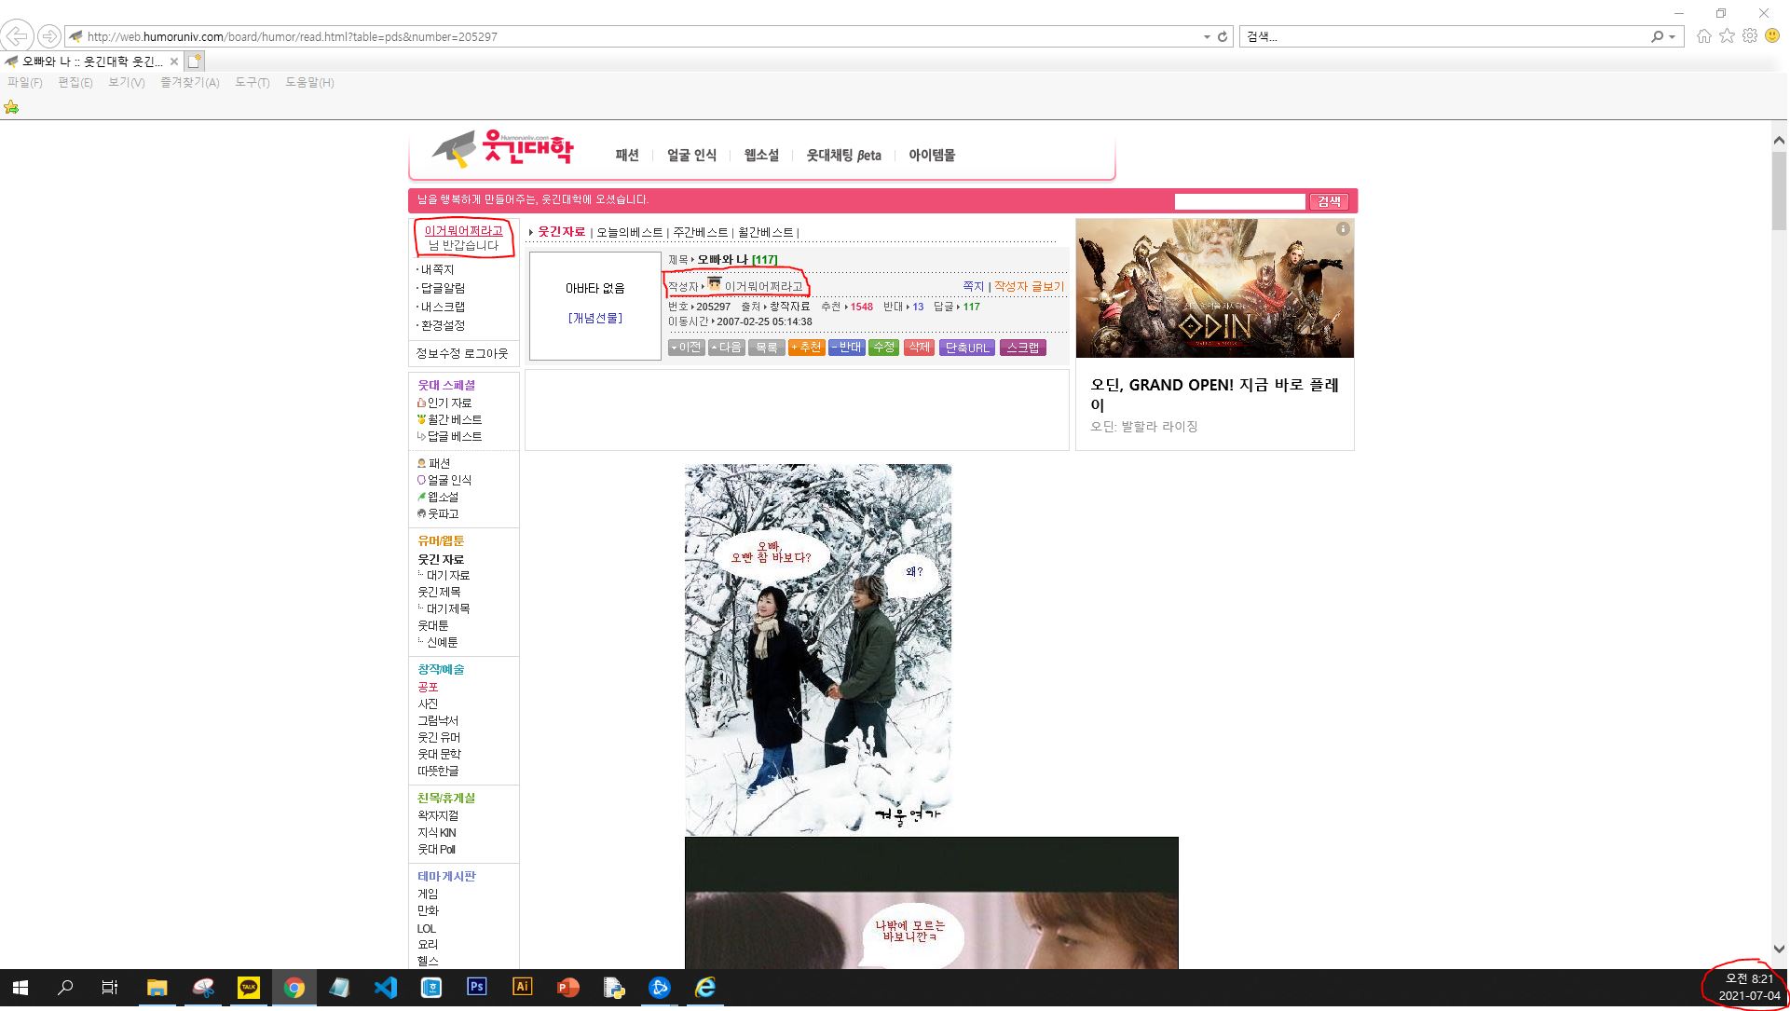Open the search provider dropdown arrow
1790x1011 pixels.
tap(1673, 37)
